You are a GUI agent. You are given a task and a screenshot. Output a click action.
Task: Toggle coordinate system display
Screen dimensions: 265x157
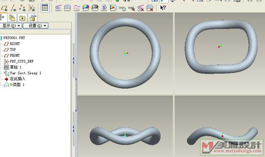point(31,8)
